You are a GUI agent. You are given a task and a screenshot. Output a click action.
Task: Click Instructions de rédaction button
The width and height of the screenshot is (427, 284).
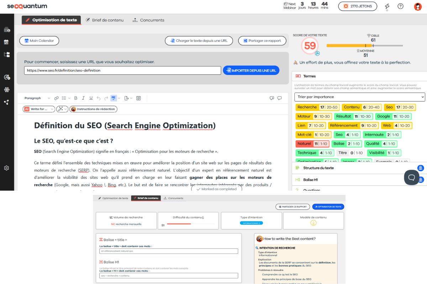pyautogui.click(x=93, y=109)
